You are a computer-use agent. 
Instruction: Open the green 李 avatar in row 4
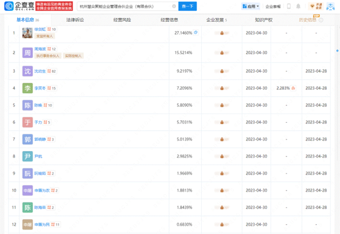[28, 88]
